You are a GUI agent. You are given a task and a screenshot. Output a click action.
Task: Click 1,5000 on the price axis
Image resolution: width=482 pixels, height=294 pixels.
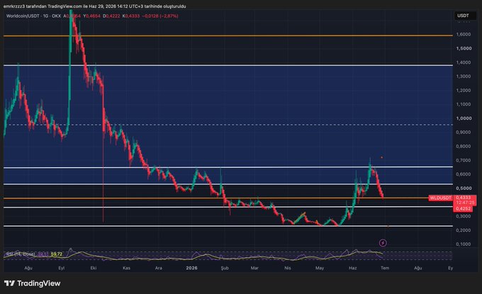464,48
